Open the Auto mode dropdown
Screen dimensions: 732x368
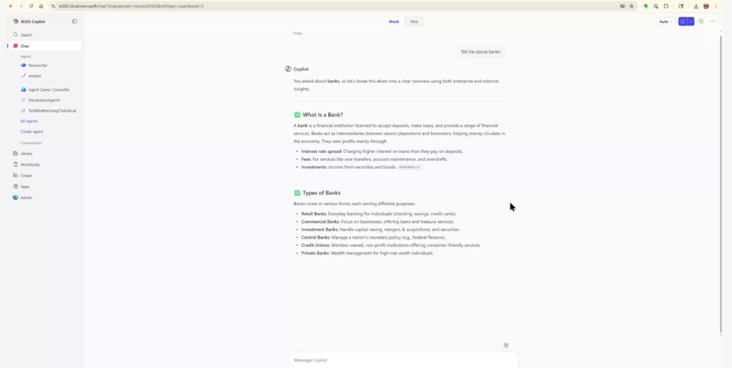[666, 21]
